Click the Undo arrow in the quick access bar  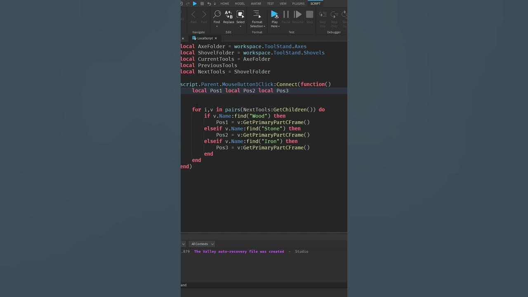(209, 4)
